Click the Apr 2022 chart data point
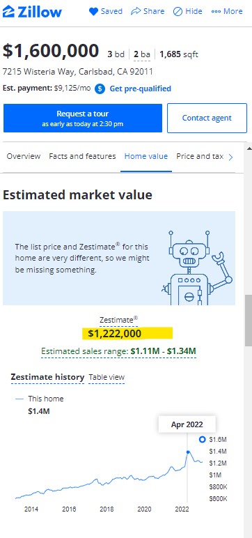Screen dimensions: 252x538 pos(187,452)
